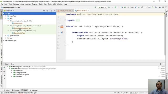Expand the Configure build step
This screenshot has height=94, width=168.
[x=12, y=73]
